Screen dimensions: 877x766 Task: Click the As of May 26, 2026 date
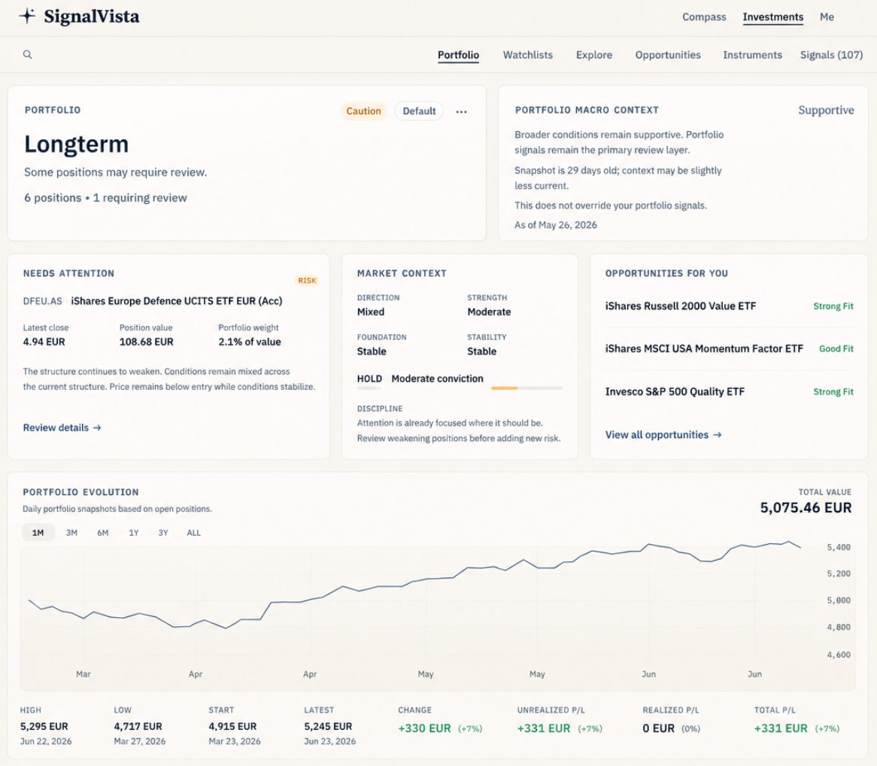click(556, 225)
